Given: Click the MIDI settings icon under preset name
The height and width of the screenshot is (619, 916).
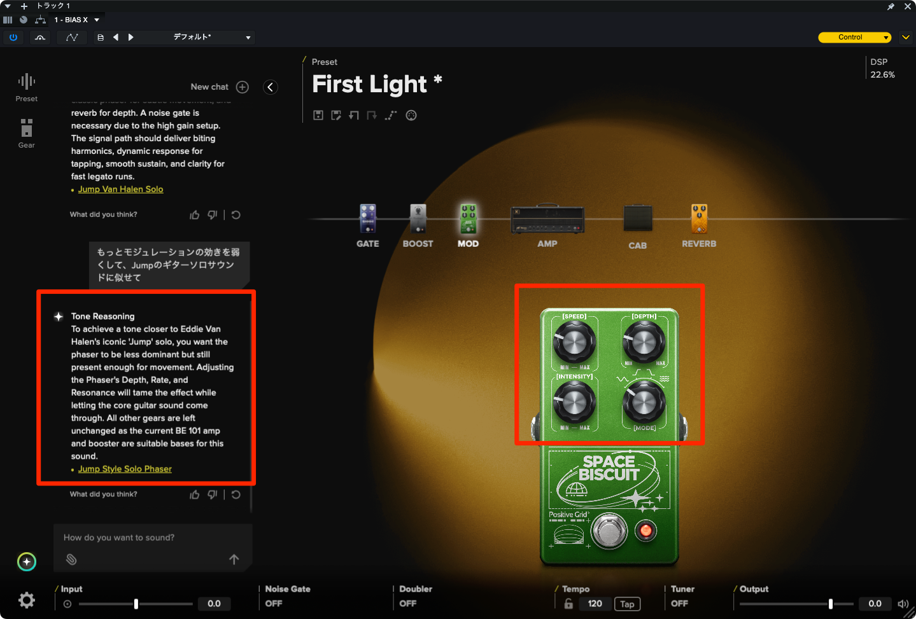Looking at the screenshot, I should pos(411,115).
